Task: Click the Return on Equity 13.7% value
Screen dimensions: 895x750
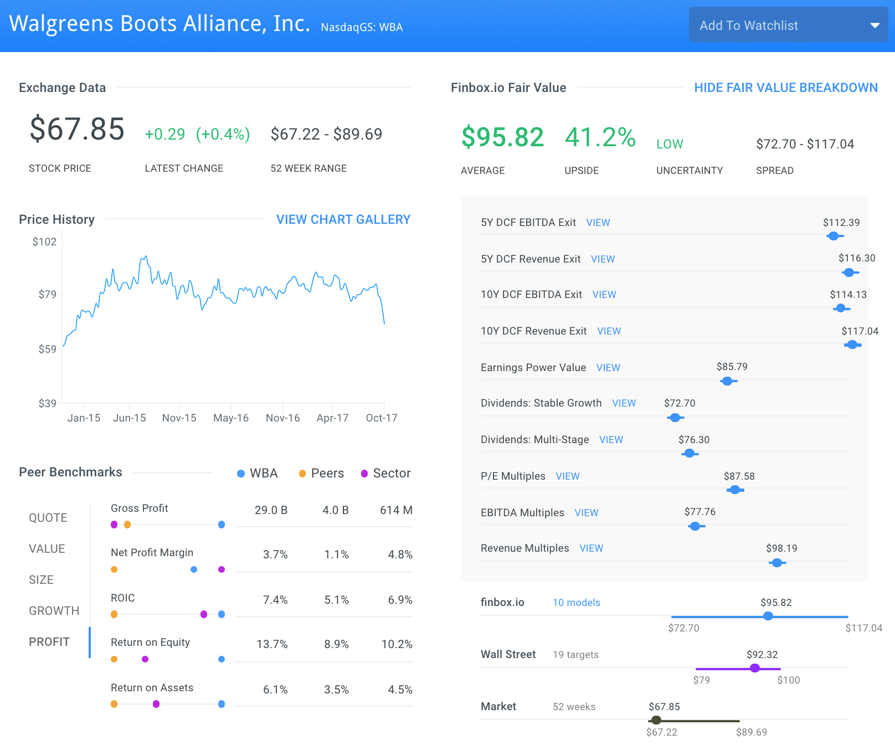Action: (272, 644)
